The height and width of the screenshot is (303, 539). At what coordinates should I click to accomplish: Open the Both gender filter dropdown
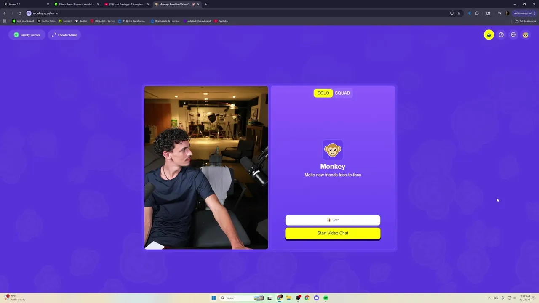pos(333,220)
